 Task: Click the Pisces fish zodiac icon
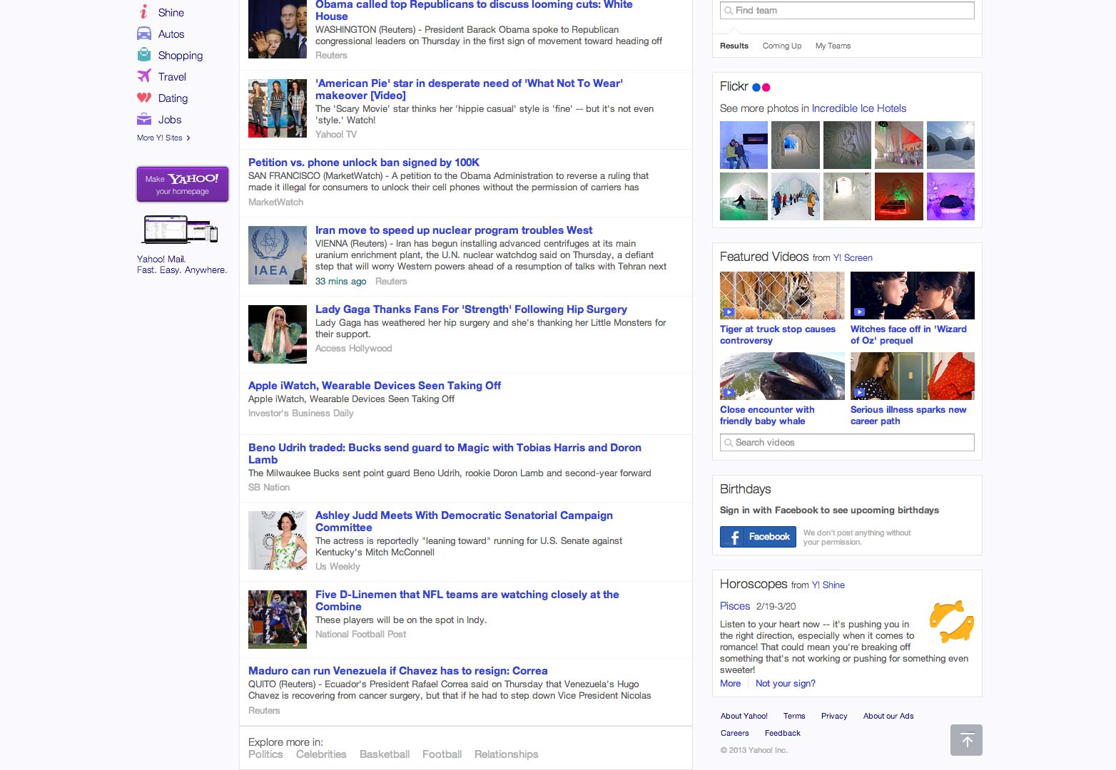(952, 621)
